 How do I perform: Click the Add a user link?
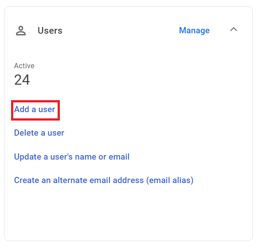coord(35,109)
